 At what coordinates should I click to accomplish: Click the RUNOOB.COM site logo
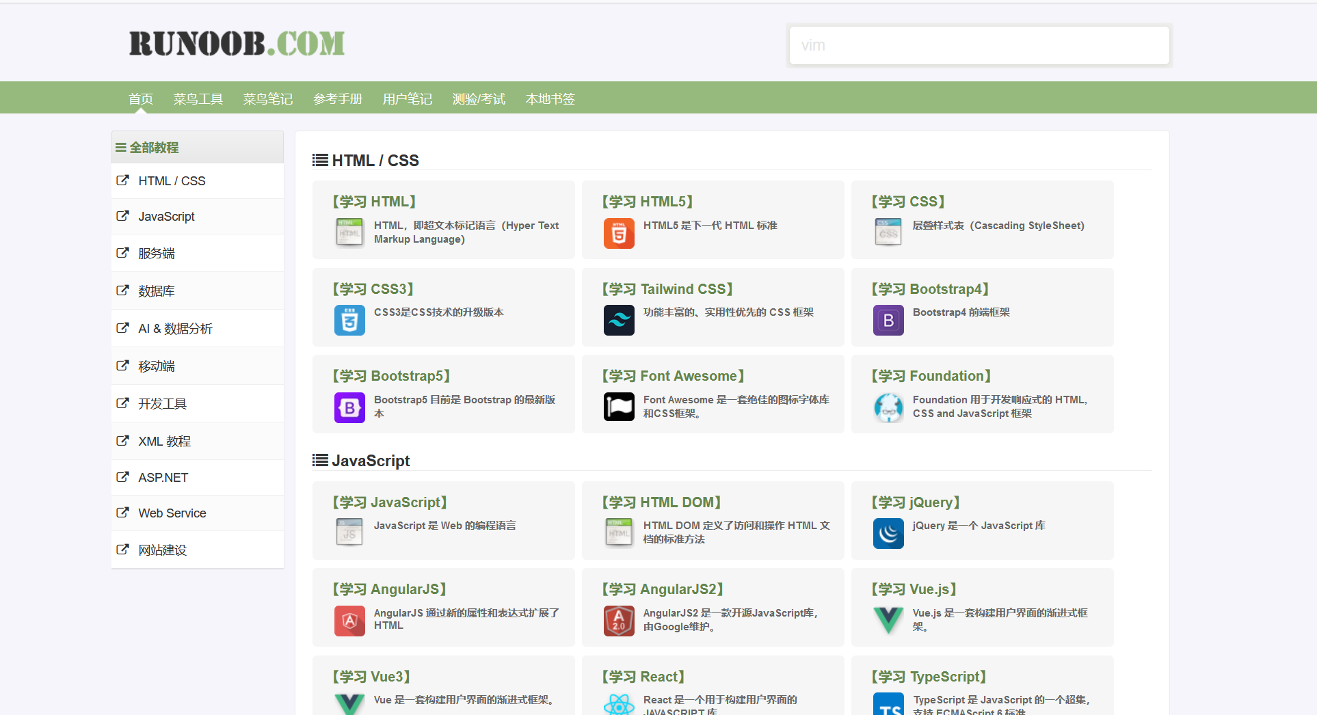click(x=237, y=44)
